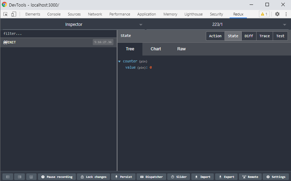Show the Diff view
The height and width of the screenshot is (181, 291).
pos(249,36)
